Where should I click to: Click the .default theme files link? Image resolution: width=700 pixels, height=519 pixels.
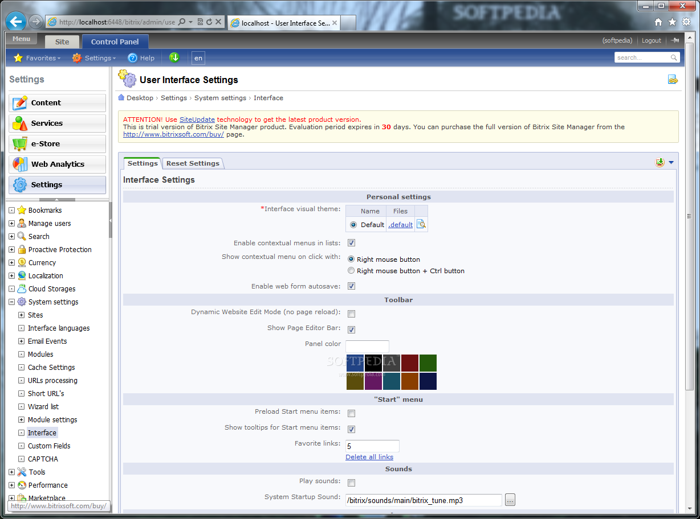(401, 225)
